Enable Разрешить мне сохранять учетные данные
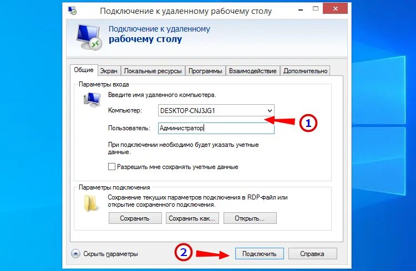This screenshot has height=271, width=416. click(111, 166)
